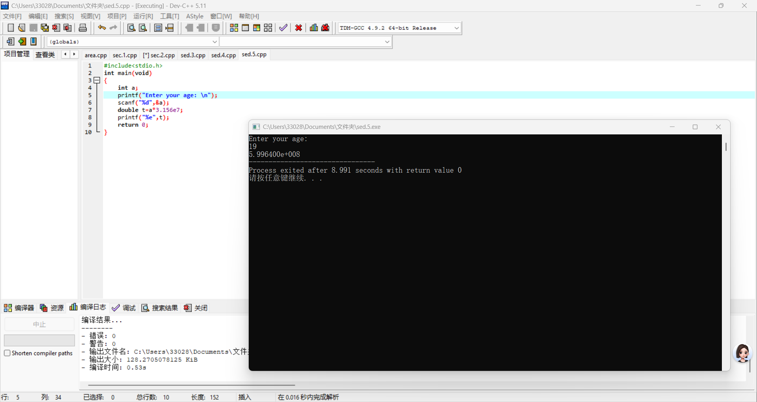Stop execution with the red X icon
Viewport: 757px width, 402px height.
pos(298,28)
